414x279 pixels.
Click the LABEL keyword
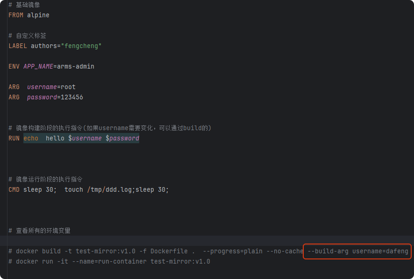point(18,46)
